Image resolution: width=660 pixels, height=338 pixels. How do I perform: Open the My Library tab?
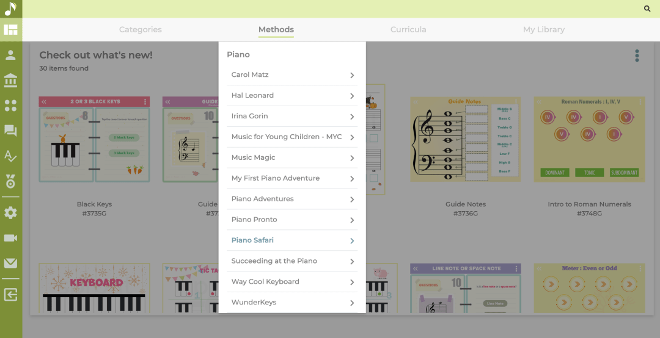point(544,29)
